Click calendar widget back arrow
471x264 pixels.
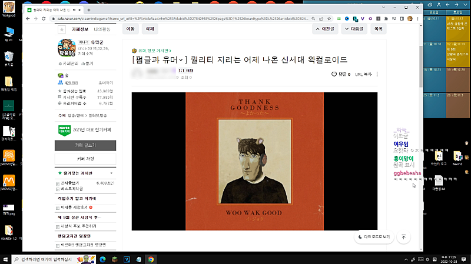pyautogui.click(x=447, y=5)
